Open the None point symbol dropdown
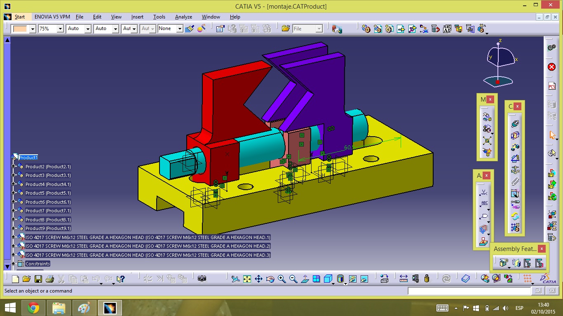Image resolution: width=563 pixels, height=316 pixels. pos(180,29)
